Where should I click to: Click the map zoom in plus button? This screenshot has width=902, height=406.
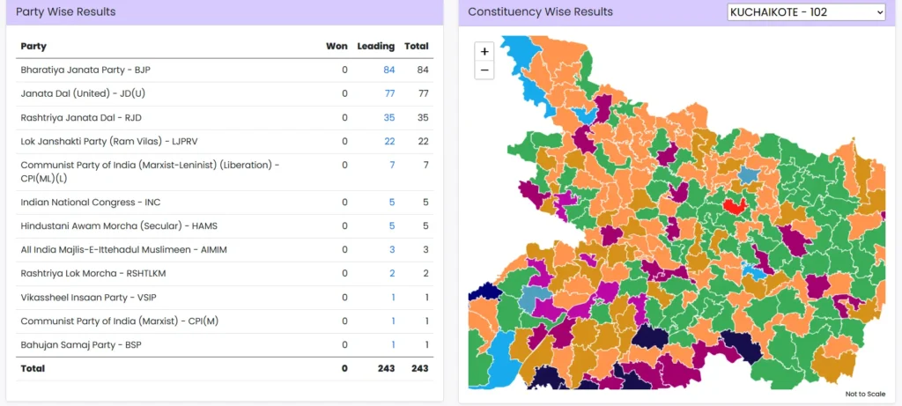pyautogui.click(x=484, y=52)
